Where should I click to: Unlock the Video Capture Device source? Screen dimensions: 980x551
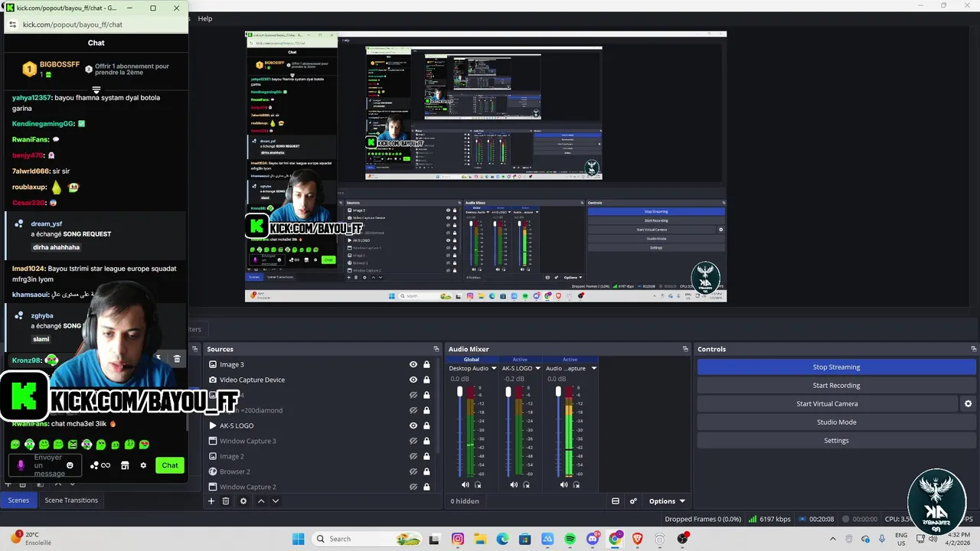point(426,380)
